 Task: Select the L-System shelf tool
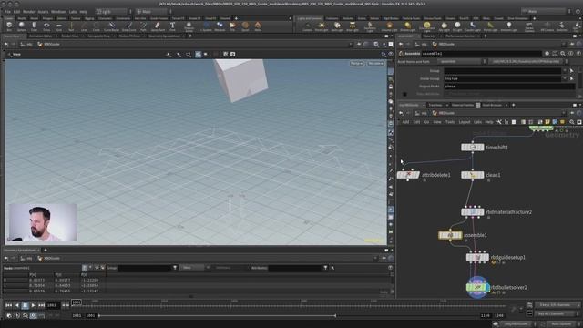(x=207, y=26)
